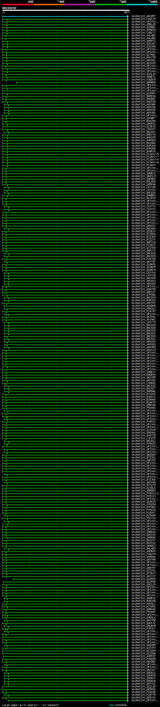
Task: Open hit UniRef100_B0WFD0
Action: tap(143, 151)
